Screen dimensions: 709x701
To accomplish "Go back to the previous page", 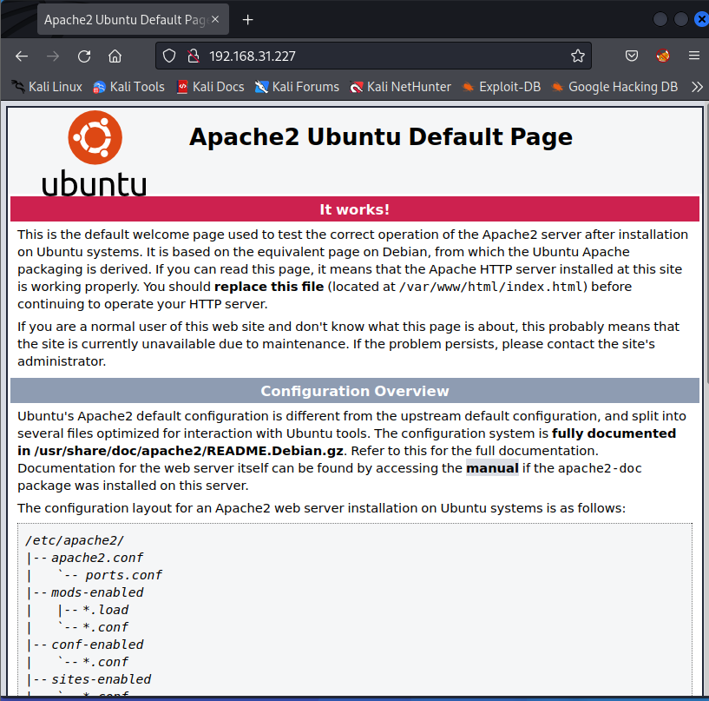I will (x=22, y=56).
